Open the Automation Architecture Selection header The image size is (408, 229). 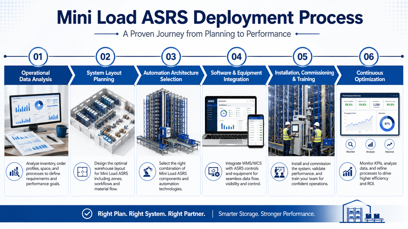coord(171,76)
